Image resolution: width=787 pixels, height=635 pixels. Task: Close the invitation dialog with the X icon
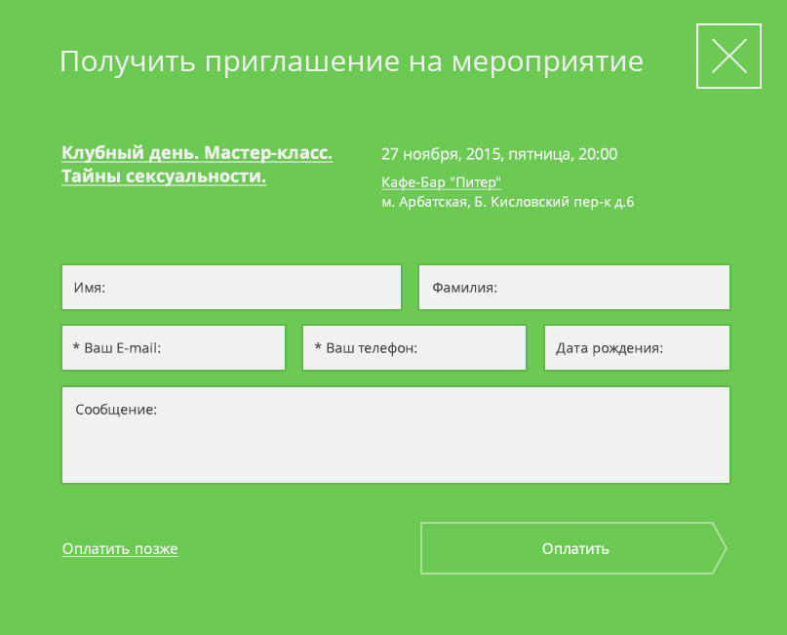click(x=728, y=56)
